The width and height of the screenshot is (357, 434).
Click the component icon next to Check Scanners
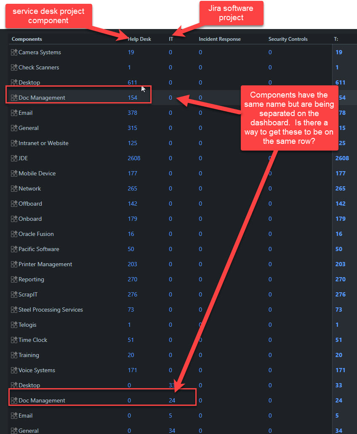[14, 67]
